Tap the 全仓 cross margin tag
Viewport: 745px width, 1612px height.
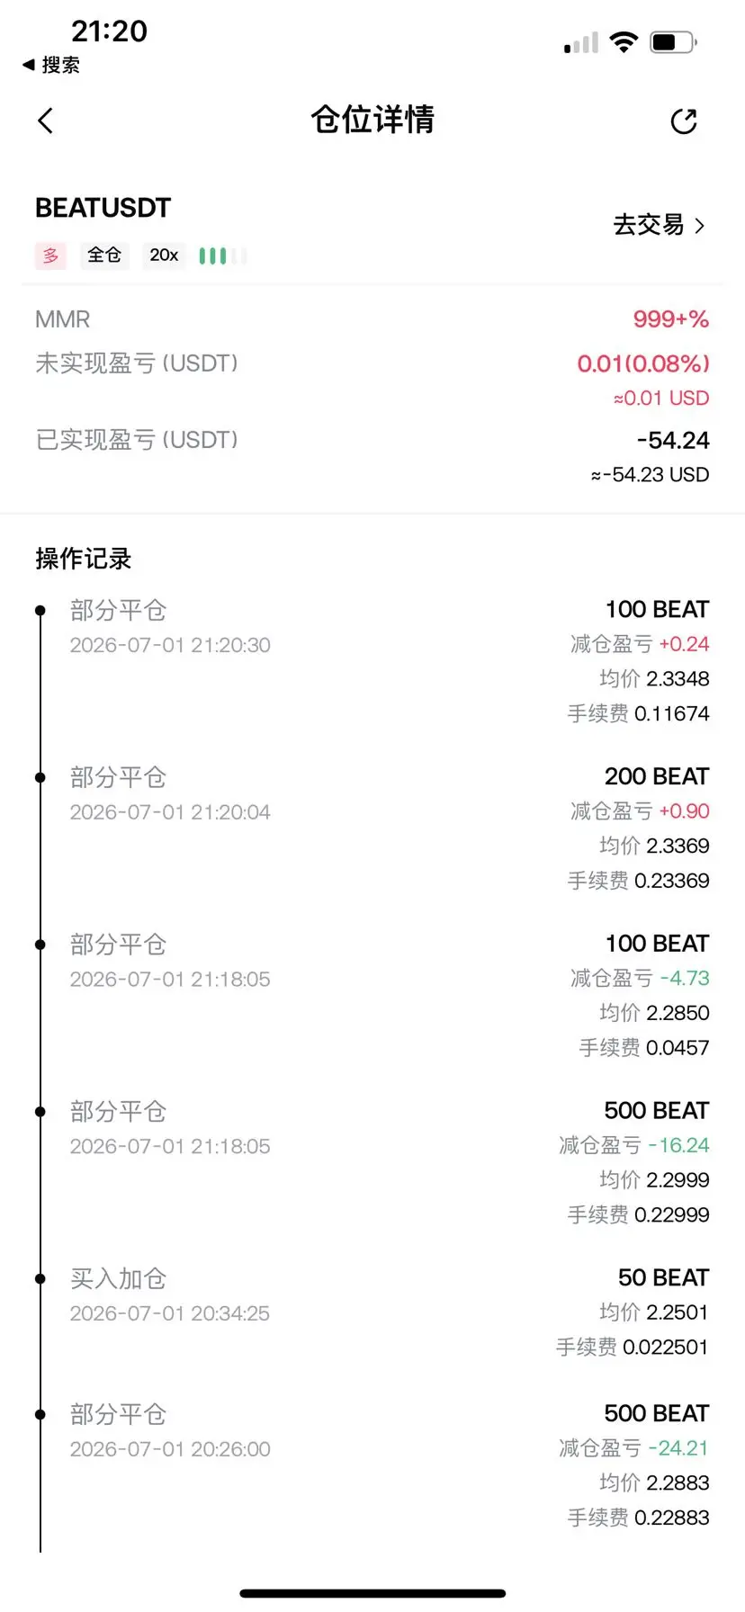click(x=104, y=255)
